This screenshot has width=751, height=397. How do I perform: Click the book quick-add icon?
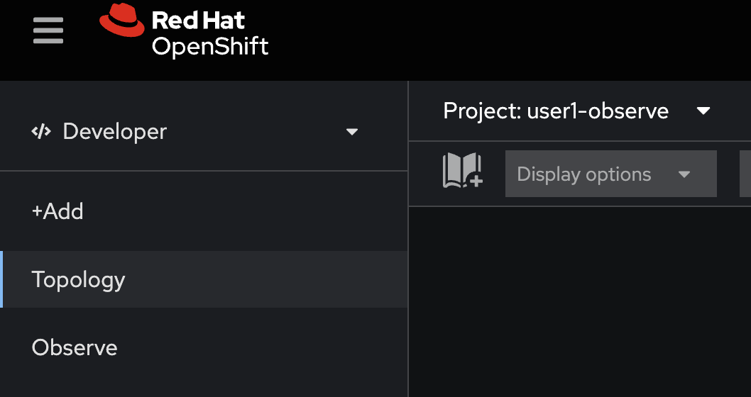click(x=462, y=171)
